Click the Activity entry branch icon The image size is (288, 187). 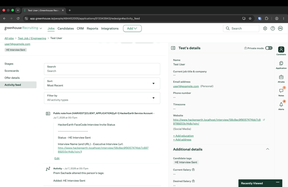point(48,169)
